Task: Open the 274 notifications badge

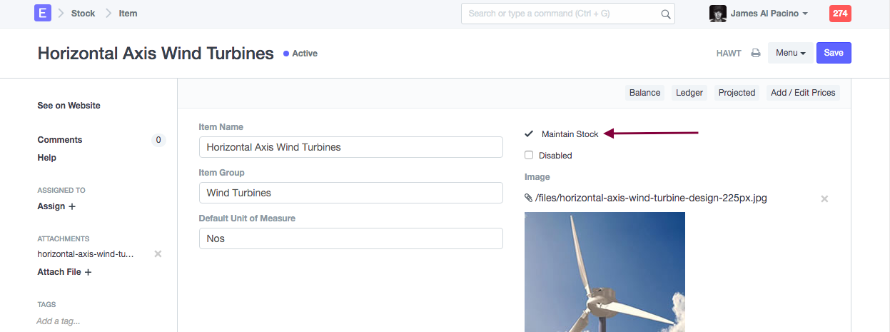Action: coord(840,14)
